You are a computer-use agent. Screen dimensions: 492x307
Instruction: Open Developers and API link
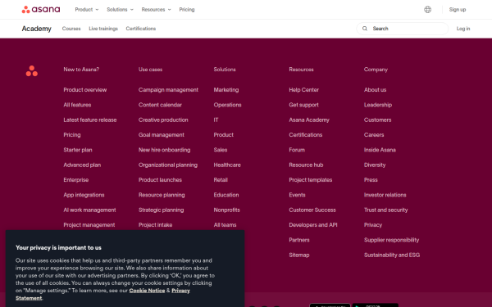pyautogui.click(x=313, y=225)
